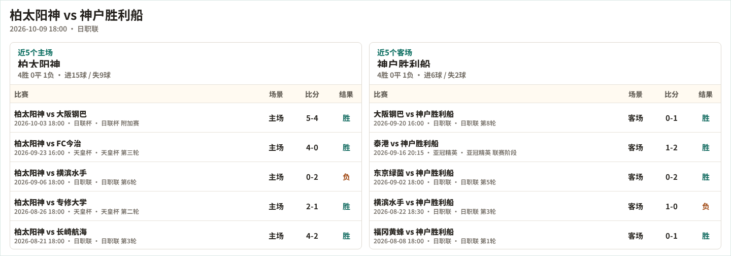Click 比赛 column header in 柏太阳神 table
The height and width of the screenshot is (256, 731).
(21, 94)
